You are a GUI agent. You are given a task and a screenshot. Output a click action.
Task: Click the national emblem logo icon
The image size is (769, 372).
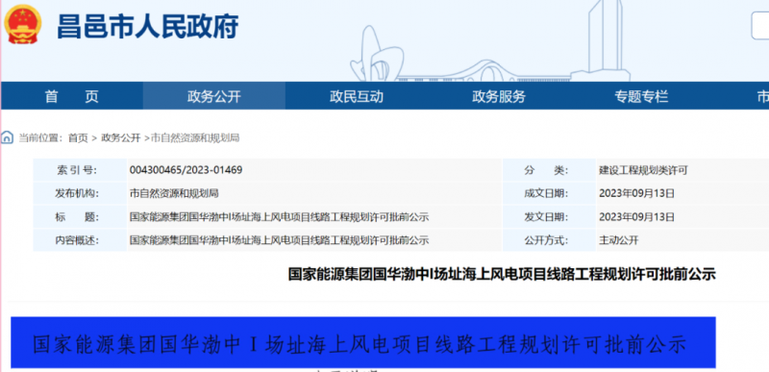[x=22, y=24]
